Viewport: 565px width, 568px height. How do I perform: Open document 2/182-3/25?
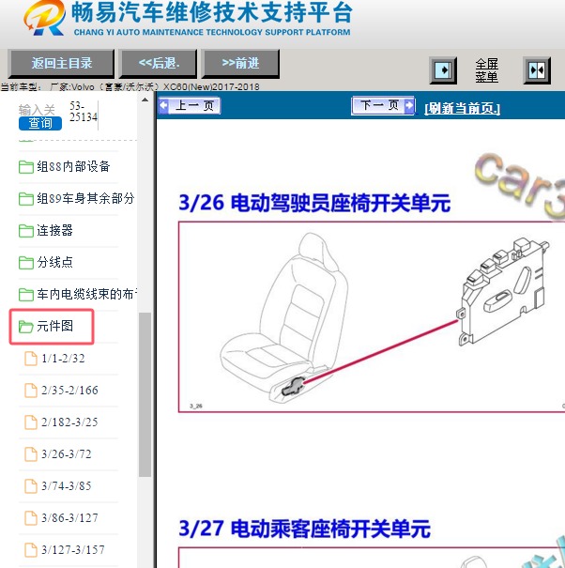(69, 422)
